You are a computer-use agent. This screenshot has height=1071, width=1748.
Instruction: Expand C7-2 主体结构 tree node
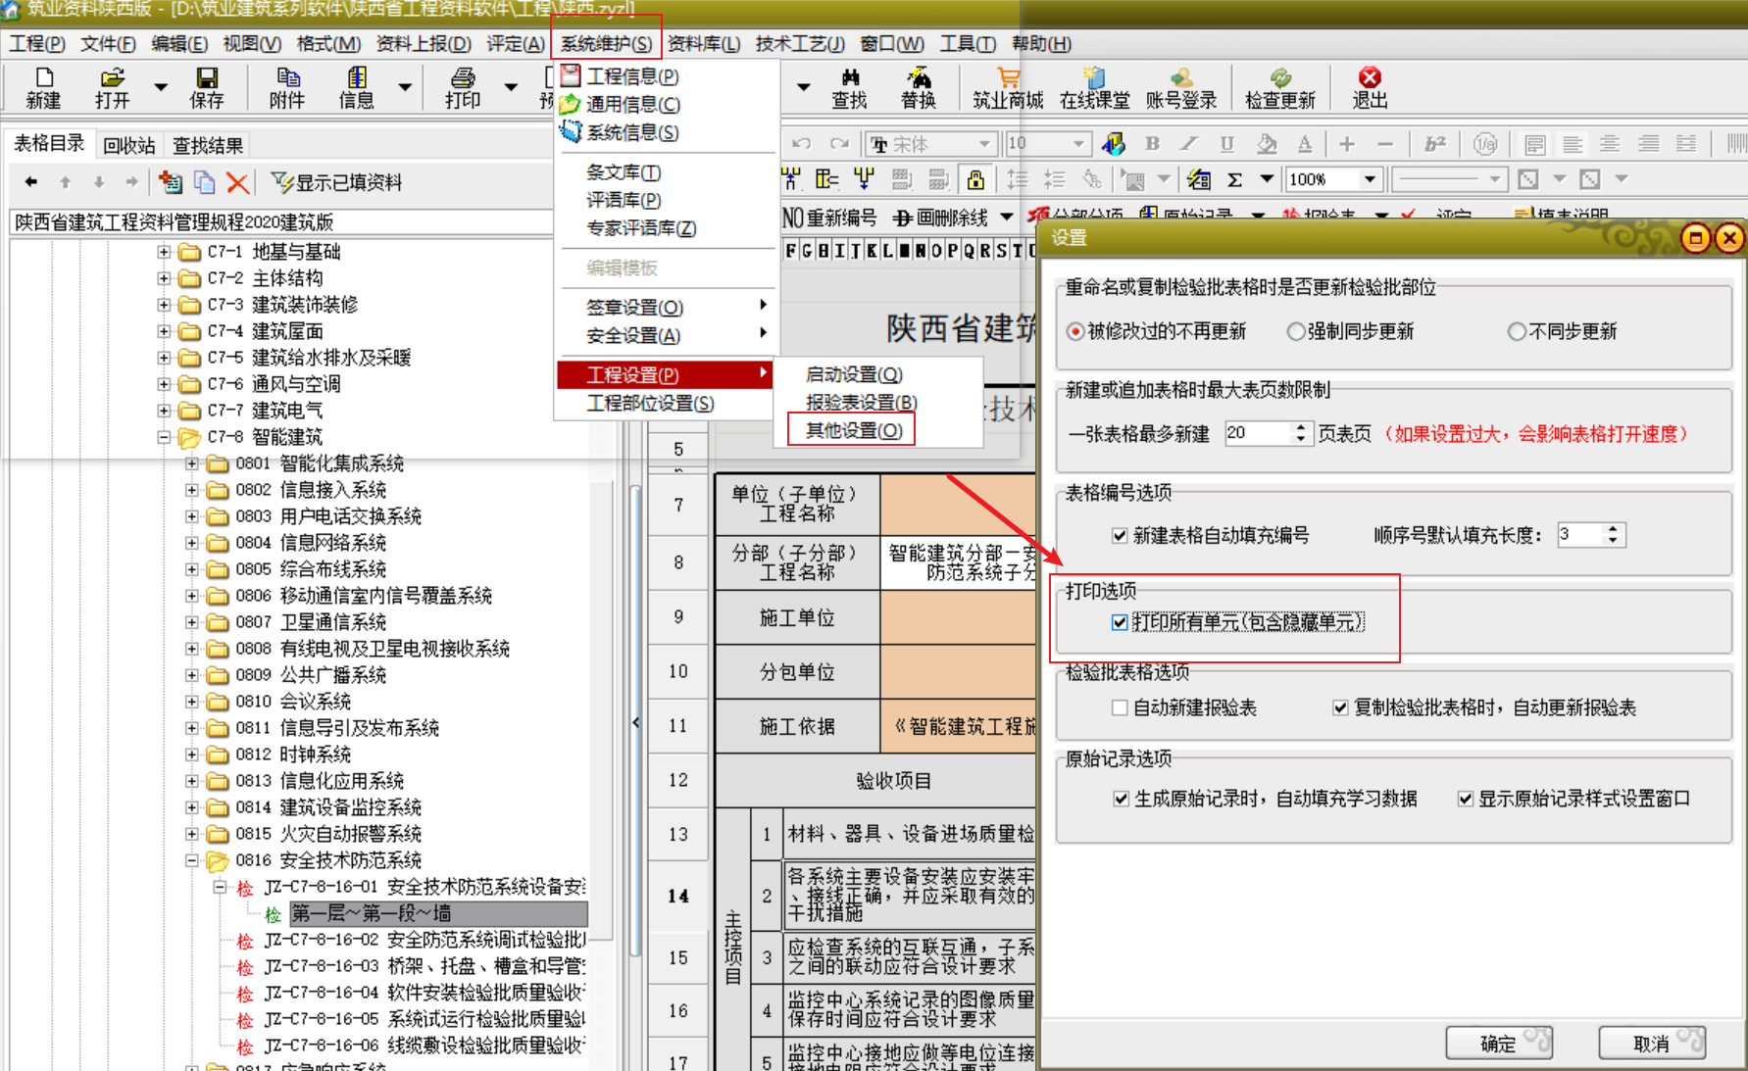point(164,278)
